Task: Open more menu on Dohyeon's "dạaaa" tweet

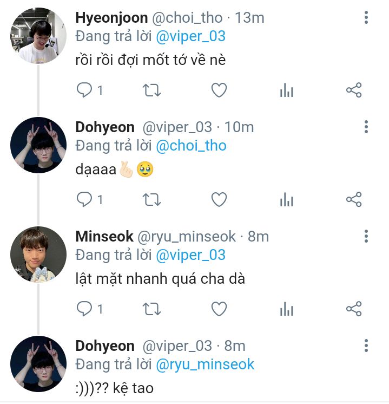Action: tap(366, 127)
